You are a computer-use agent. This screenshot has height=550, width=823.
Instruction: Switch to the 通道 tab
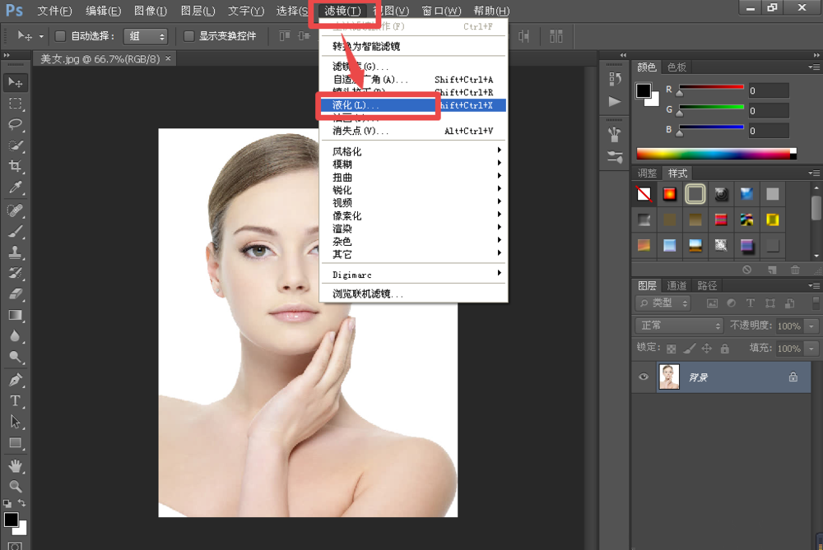[677, 285]
